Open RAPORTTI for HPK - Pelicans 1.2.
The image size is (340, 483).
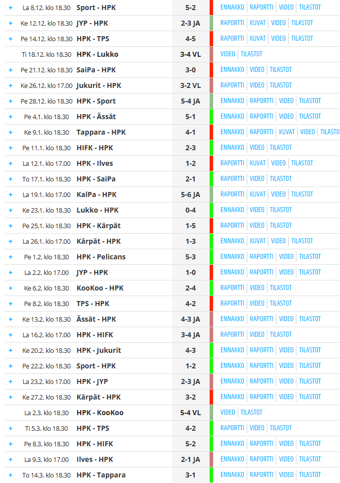click(x=262, y=257)
